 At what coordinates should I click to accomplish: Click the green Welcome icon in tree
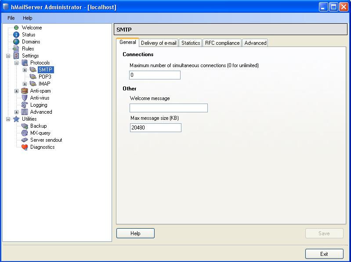(16, 28)
